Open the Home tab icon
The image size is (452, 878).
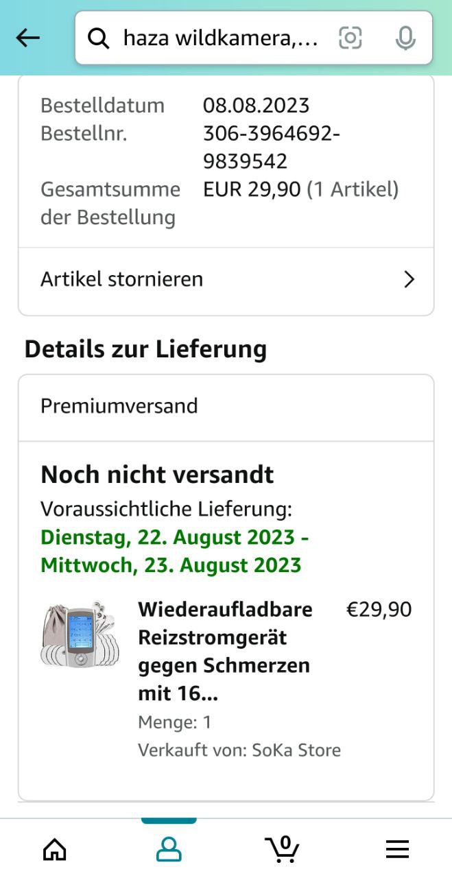55,849
